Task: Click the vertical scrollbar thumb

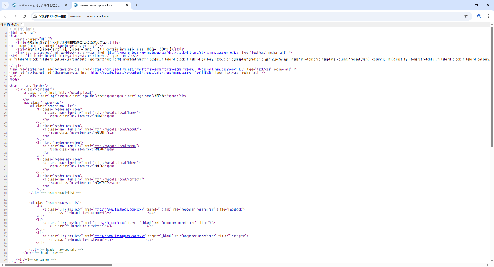Action: point(492,87)
